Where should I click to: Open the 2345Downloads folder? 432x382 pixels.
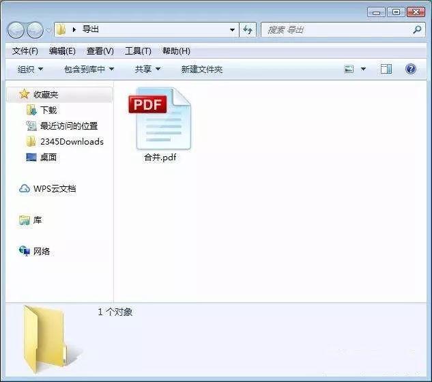[72, 142]
